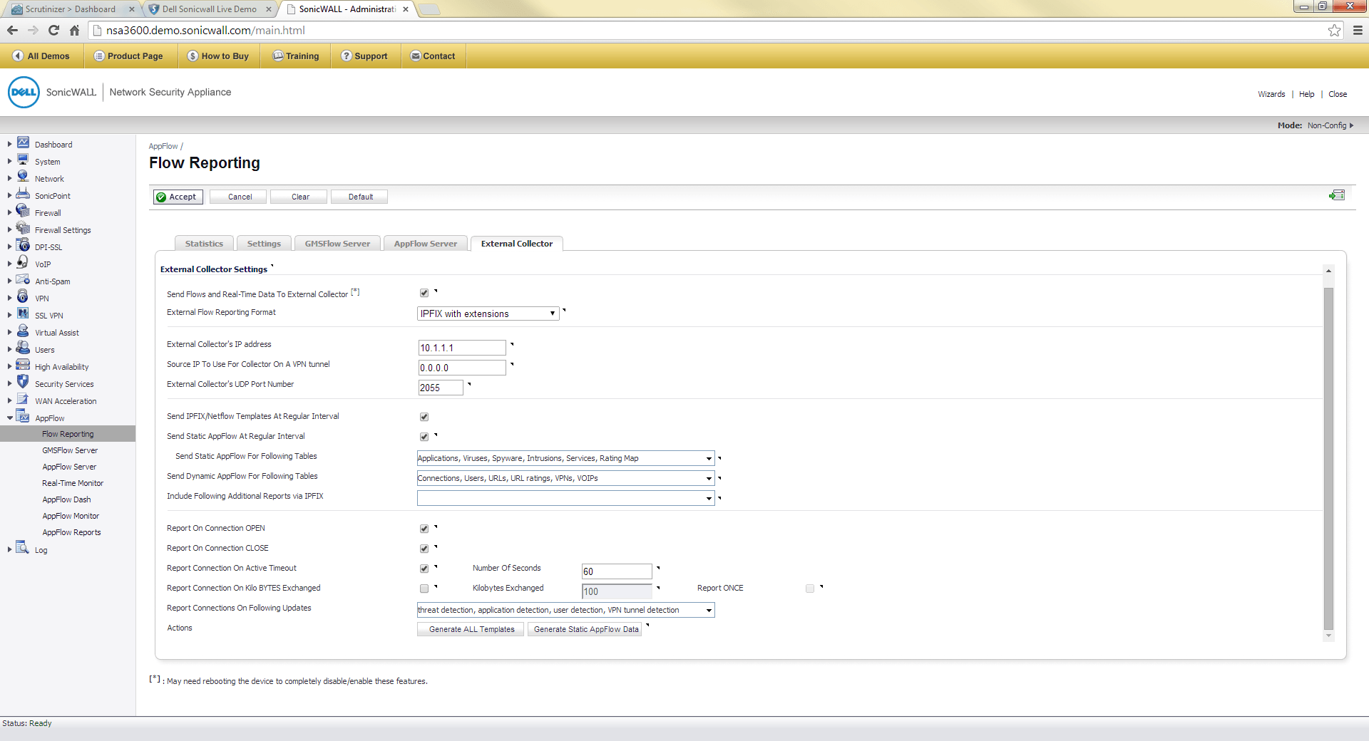Click the Clear button
Viewport: 1369px width, 741px height.
point(300,197)
